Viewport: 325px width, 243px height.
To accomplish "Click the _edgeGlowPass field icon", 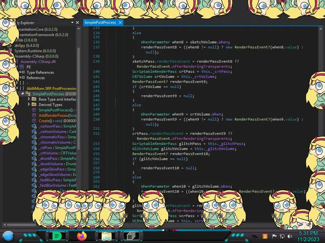I will coord(34,169).
